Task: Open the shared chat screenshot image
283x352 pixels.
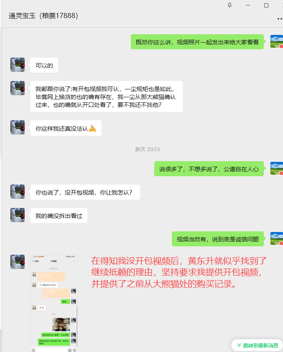Action: coord(54,303)
